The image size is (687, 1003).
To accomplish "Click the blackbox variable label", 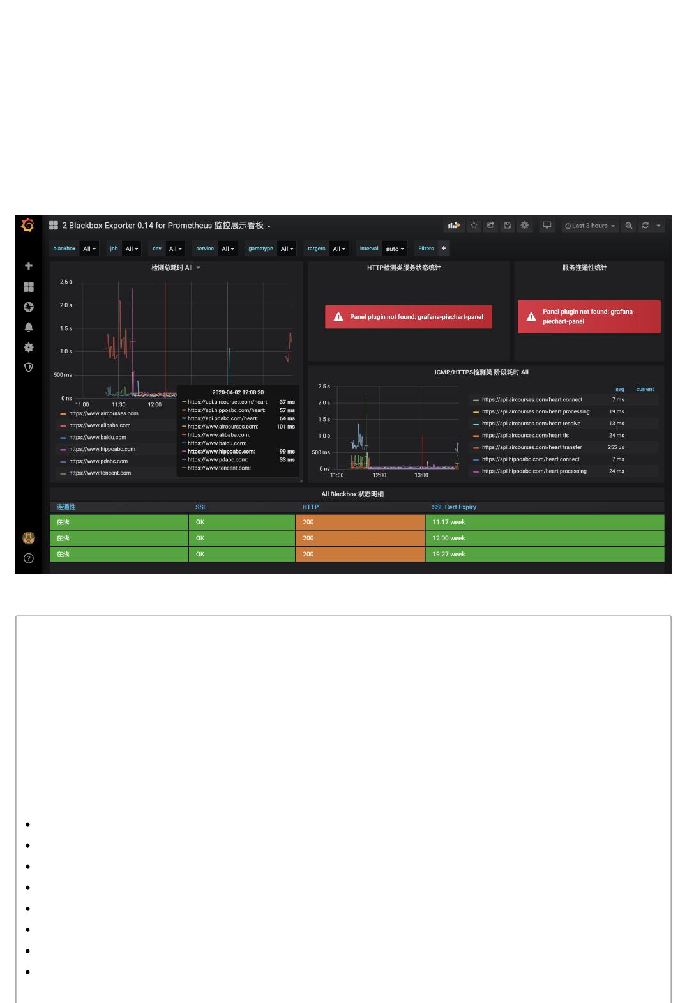I will pos(64,249).
